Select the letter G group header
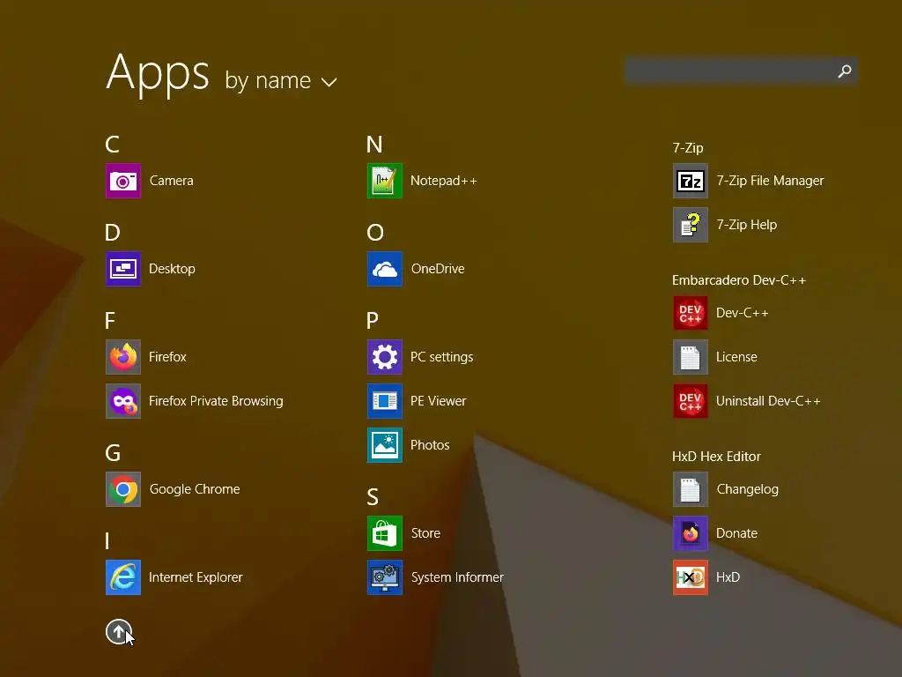 coord(114,452)
